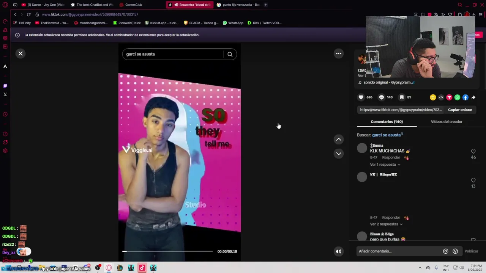Screen dimensions: 486x273
Task: Like the video with heart icon
Action: pyautogui.click(x=361, y=97)
